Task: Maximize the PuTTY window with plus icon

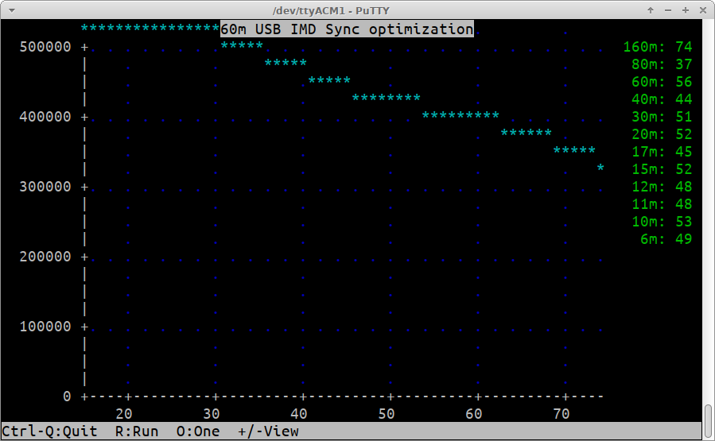Action: 685,10
